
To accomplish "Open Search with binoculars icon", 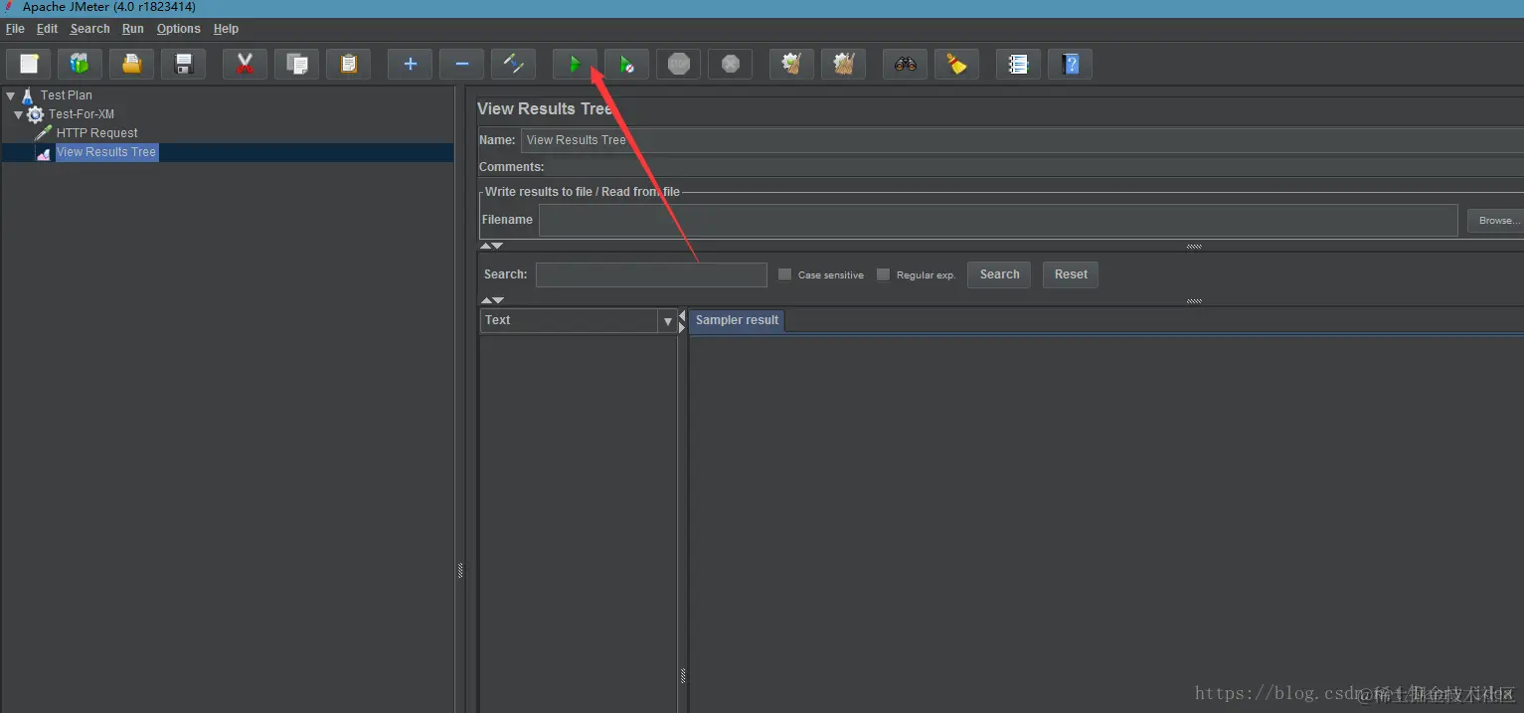I will tap(905, 65).
